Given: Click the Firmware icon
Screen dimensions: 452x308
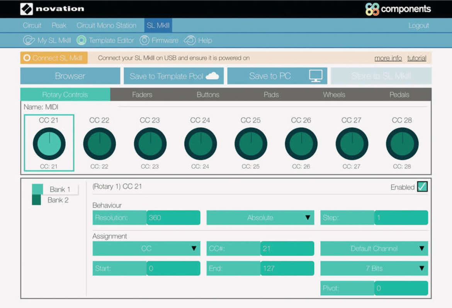Looking at the screenshot, I should coord(144,41).
